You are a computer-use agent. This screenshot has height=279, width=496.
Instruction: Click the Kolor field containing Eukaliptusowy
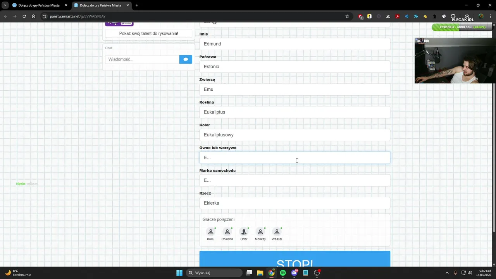point(295,135)
